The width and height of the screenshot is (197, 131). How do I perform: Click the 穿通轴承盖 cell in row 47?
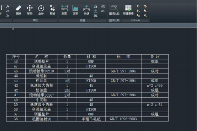(x=42, y=66)
